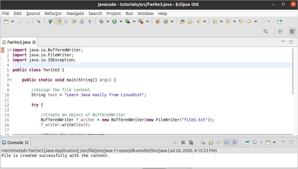Screen dimensions: 298x169
Task: Toggle Scroll Lock in the Console view
Action: point(211,142)
